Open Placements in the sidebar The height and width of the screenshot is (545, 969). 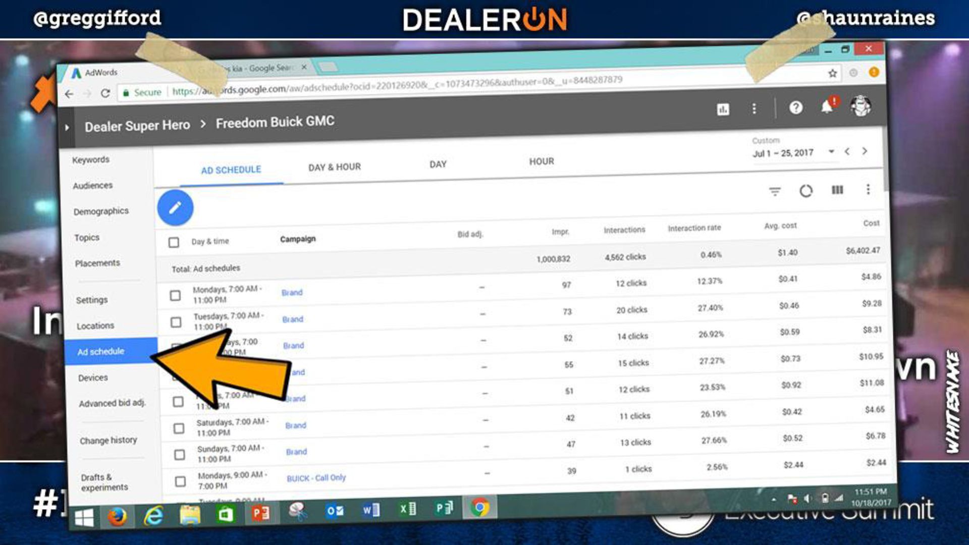click(97, 263)
